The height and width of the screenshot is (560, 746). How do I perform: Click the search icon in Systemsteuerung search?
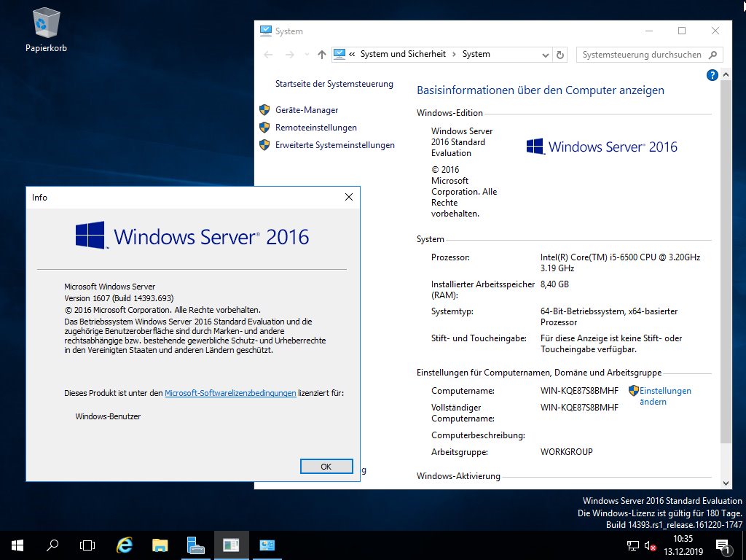click(712, 55)
